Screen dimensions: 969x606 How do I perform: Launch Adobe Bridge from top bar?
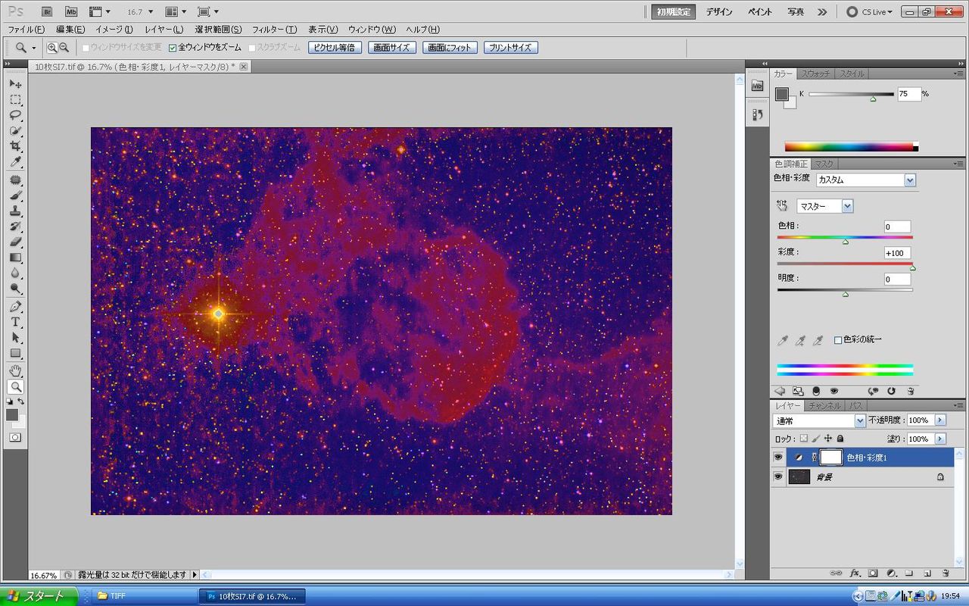point(47,11)
